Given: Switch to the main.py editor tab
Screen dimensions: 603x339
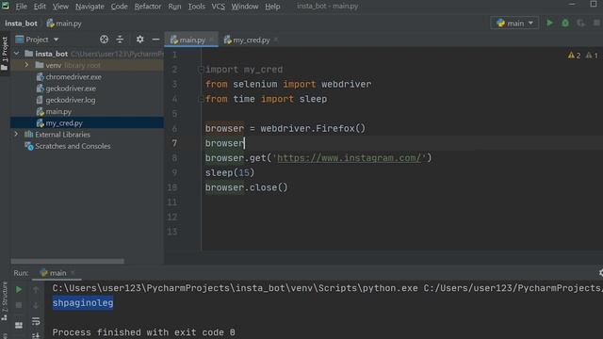Looking at the screenshot, I should coord(191,40).
